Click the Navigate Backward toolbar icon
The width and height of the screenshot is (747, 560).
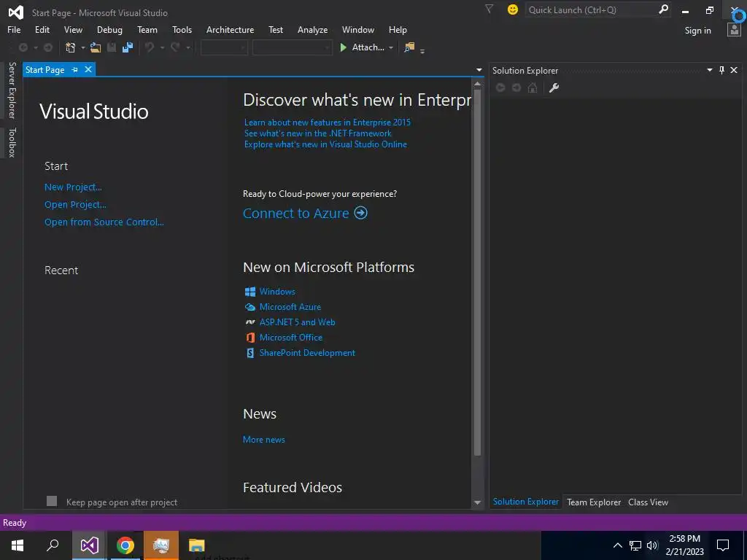coord(23,47)
